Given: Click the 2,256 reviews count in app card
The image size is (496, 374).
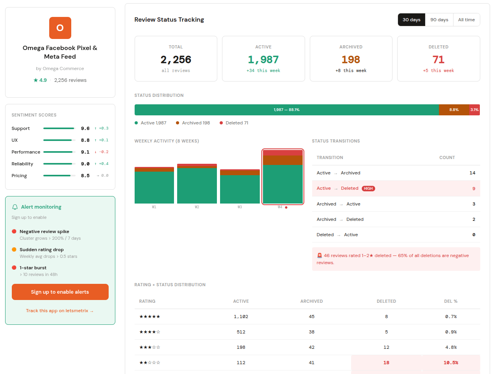Looking at the screenshot, I should (70, 80).
